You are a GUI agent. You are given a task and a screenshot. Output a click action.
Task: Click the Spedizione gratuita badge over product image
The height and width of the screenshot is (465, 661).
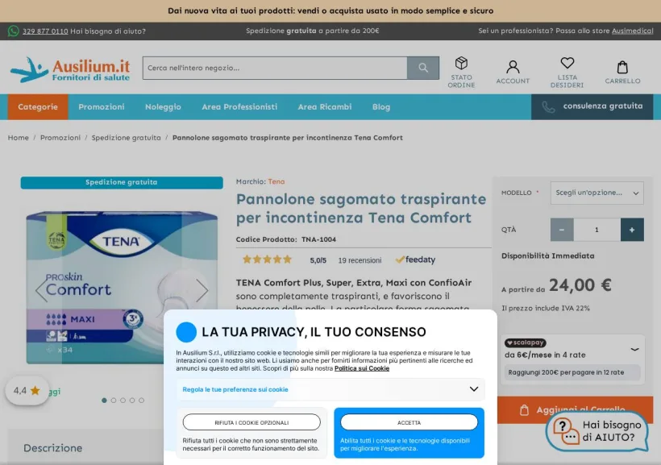122,183
